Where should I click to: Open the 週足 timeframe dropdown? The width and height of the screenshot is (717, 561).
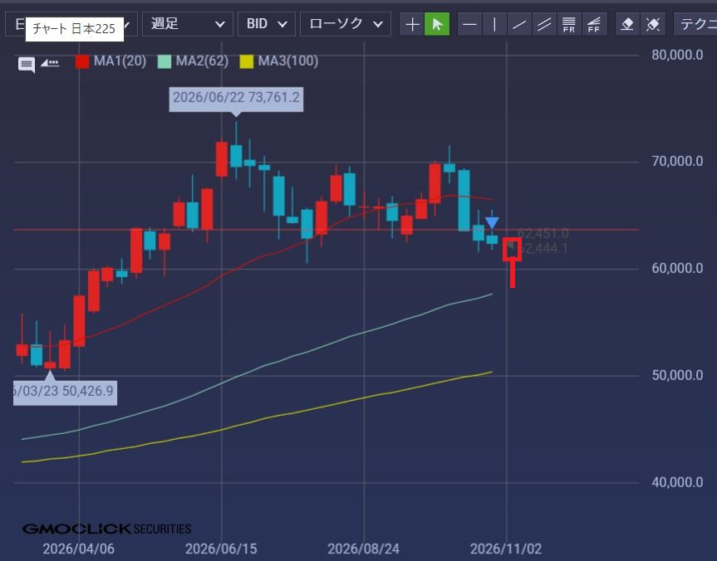tap(188, 24)
